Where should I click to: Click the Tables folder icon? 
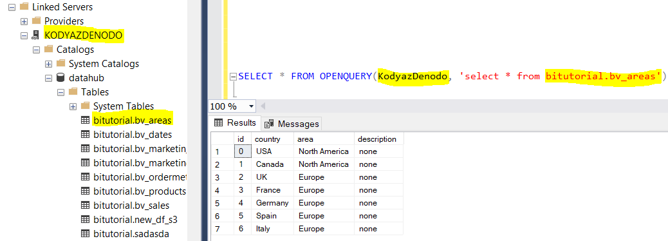(x=73, y=92)
